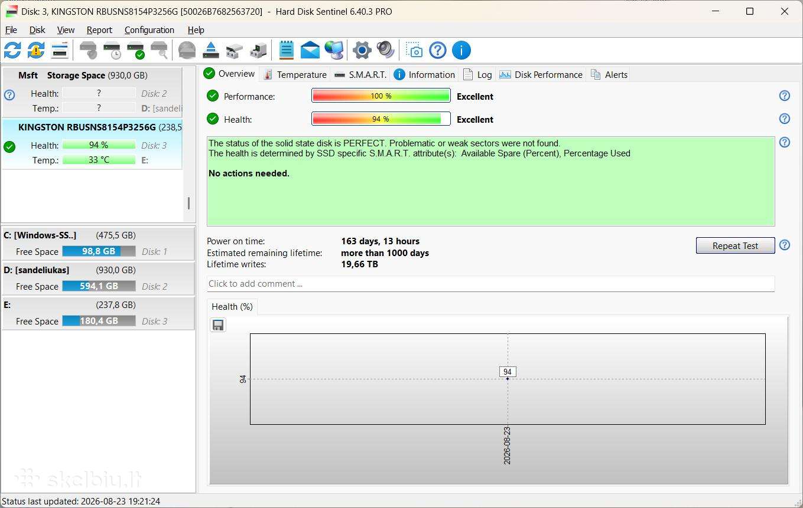Viewport: 803px width, 508px height.
Task: Click the blue Information 'i' toolbar icon
Action: (461, 50)
